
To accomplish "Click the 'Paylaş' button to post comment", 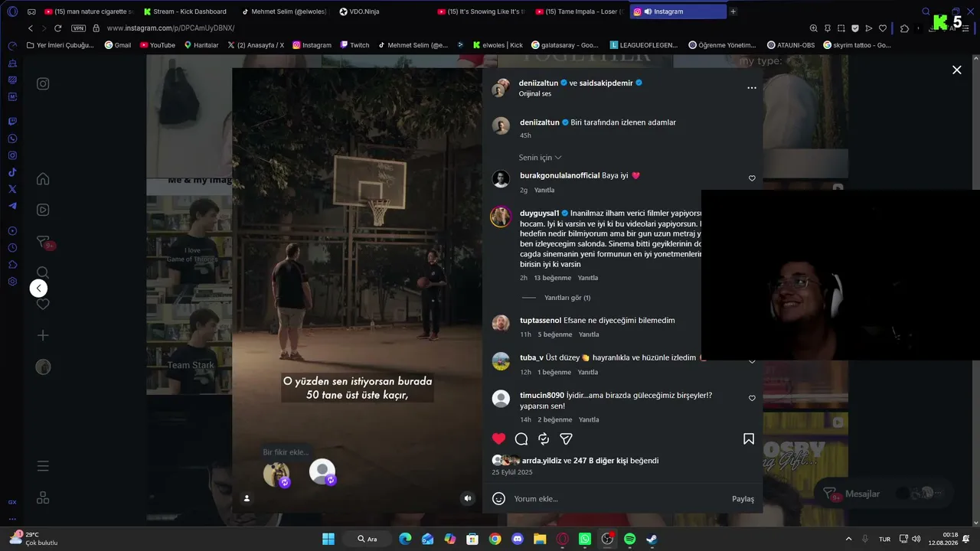I will [743, 499].
